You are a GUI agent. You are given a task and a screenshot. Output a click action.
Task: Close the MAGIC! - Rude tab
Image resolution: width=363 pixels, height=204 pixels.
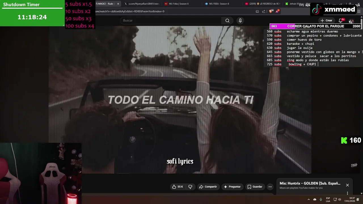[x=118, y=4]
